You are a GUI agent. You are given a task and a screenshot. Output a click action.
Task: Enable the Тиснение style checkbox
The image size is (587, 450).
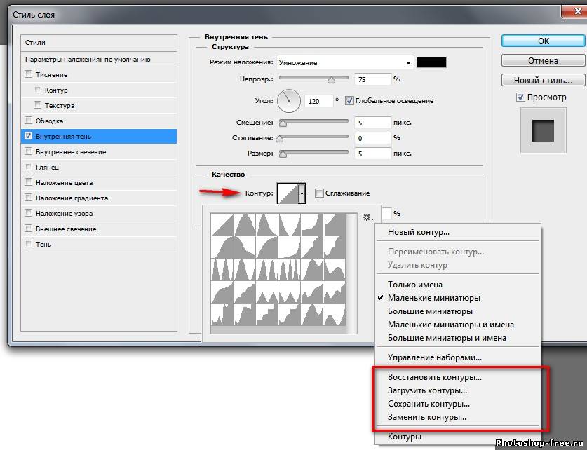29,75
